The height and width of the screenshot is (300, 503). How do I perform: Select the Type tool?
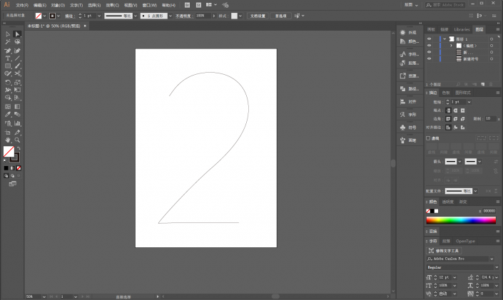point(8,58)
